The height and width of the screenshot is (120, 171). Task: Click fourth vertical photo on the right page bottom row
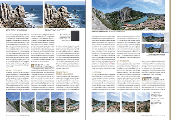point(143,102)
